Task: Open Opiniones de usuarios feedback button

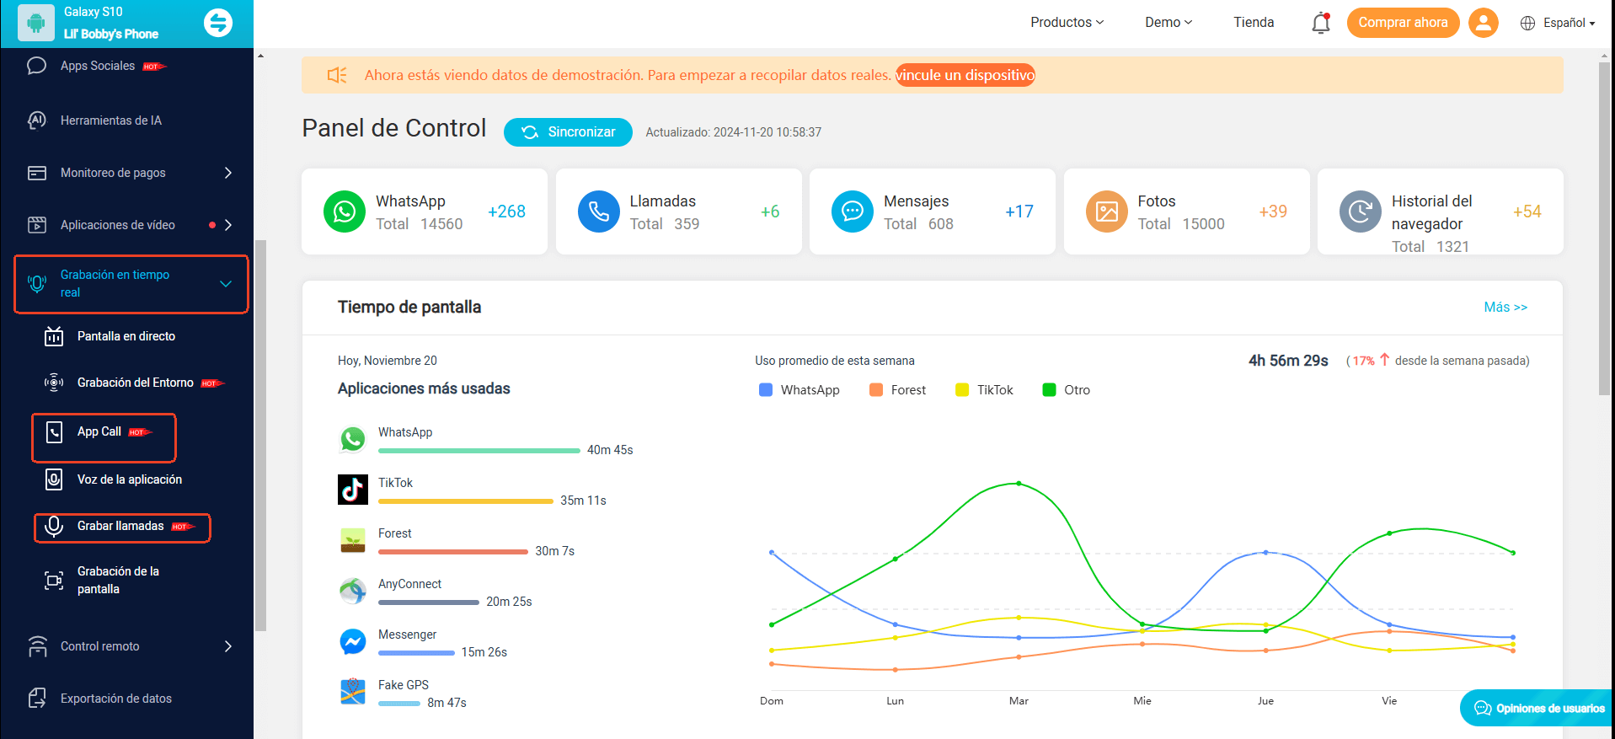Action: [1537, 708]
